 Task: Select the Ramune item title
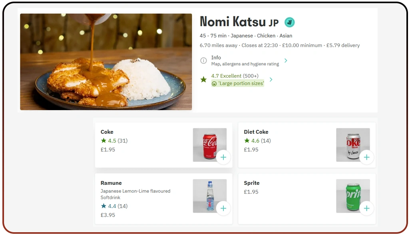pos(111,183)
